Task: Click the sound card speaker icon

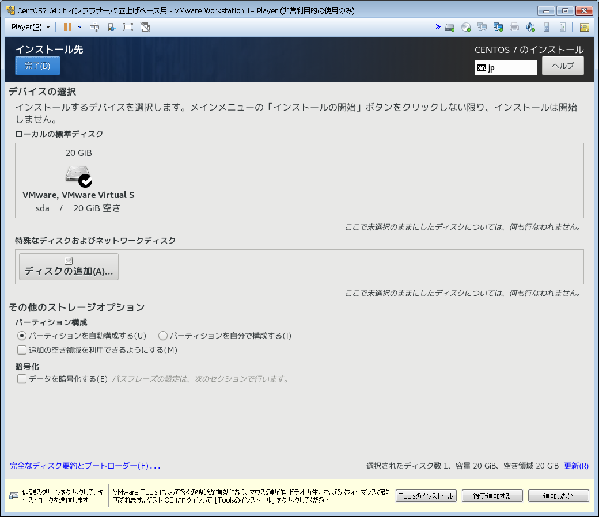Action: click(530, 27)
